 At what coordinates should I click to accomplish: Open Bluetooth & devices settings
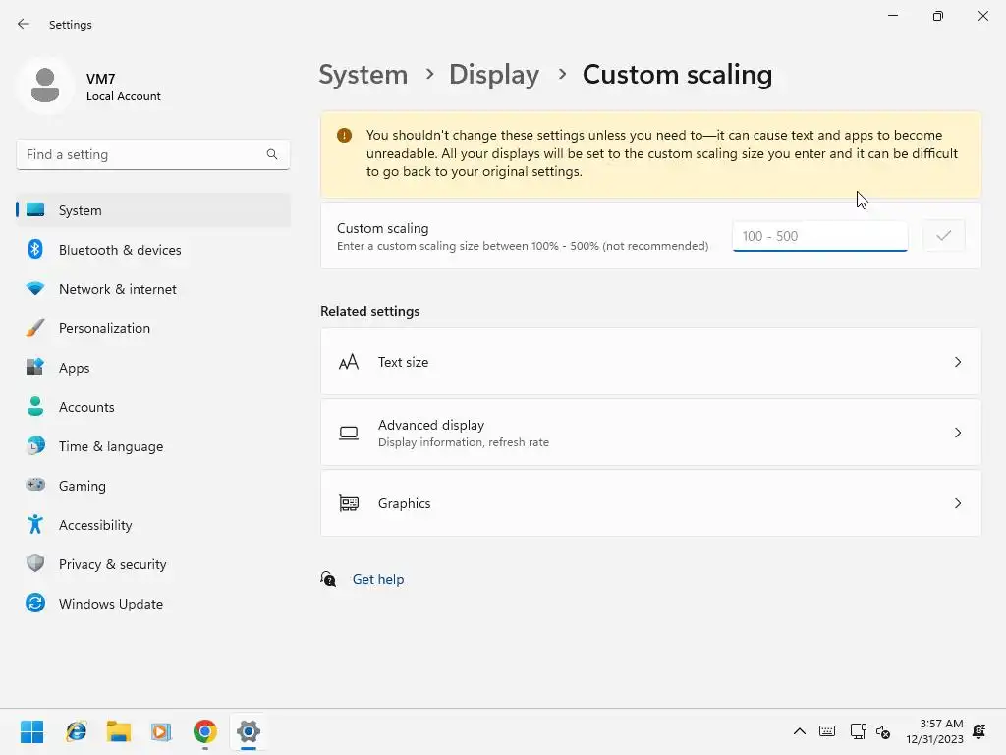pyautogui.click(x=119, y=250)
